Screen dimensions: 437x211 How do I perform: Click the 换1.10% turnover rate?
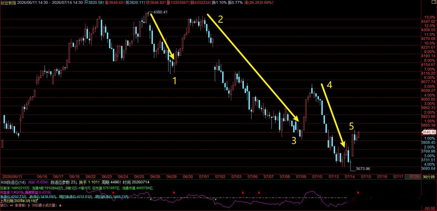220,2
